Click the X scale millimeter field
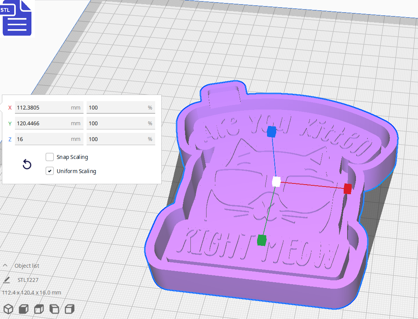The height and width of the screenshot is (319, 418). [x=49, y=108]
